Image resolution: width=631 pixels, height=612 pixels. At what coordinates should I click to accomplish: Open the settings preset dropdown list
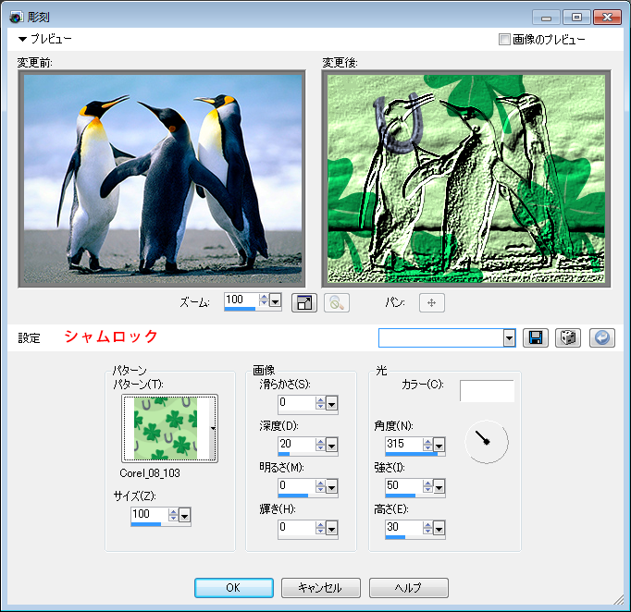pyautogui.click(x=509, y=338)
